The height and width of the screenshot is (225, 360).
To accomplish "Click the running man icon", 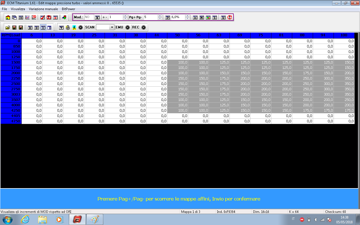I will point(74,28).
